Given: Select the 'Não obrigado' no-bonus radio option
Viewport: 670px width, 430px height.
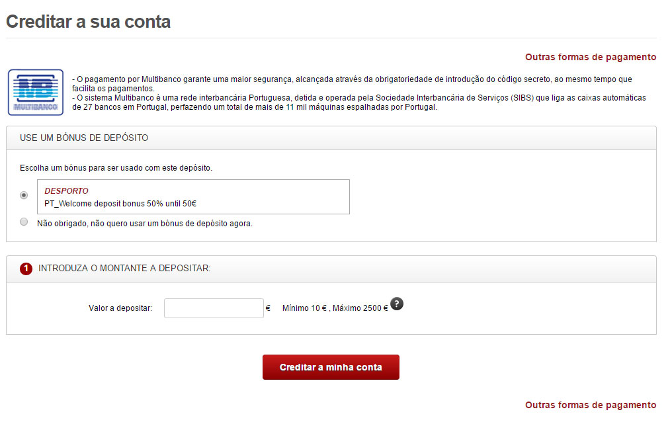Looking at the screenshot, I should pos(24,222).
